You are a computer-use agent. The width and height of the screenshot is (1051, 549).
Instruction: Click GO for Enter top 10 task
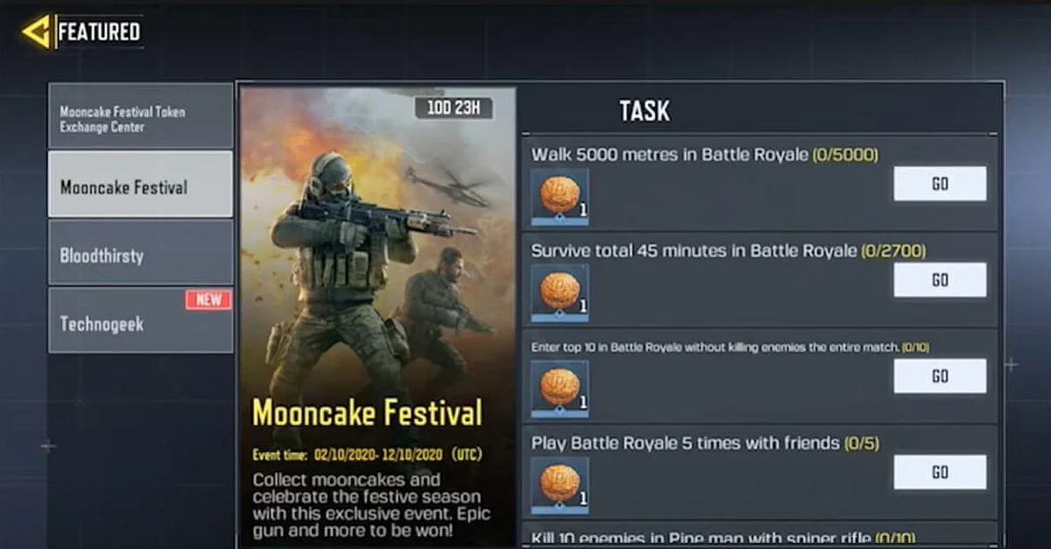[940, 376]
